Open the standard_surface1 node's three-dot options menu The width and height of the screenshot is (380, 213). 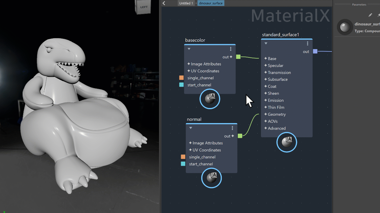(308, 43)
